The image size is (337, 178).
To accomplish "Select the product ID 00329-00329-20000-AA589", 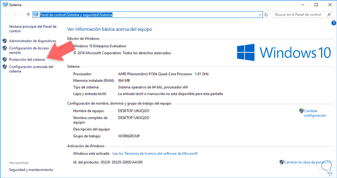I will tap(122, 162).
